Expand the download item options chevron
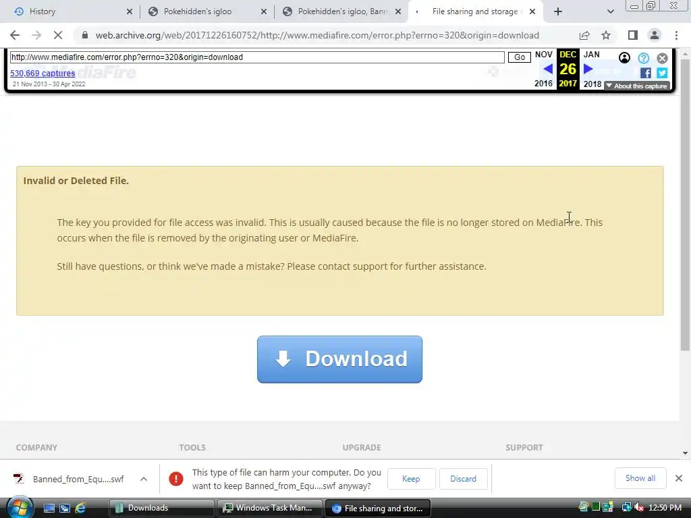Viewport: 691px width, 518px height. 144,479
